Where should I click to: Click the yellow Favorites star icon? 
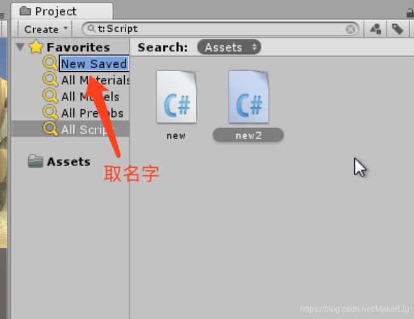(x=36, y=47)
